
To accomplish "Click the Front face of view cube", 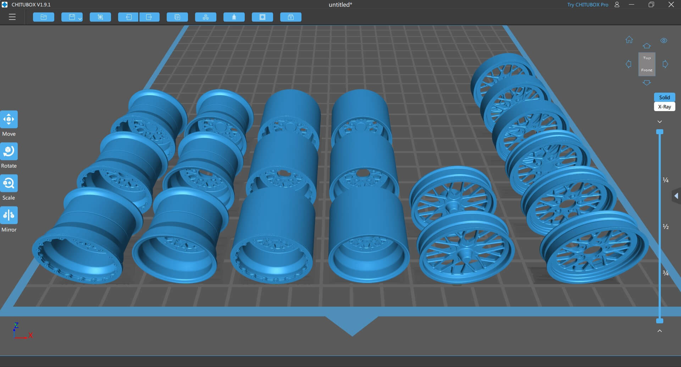I will click(647, 70).
